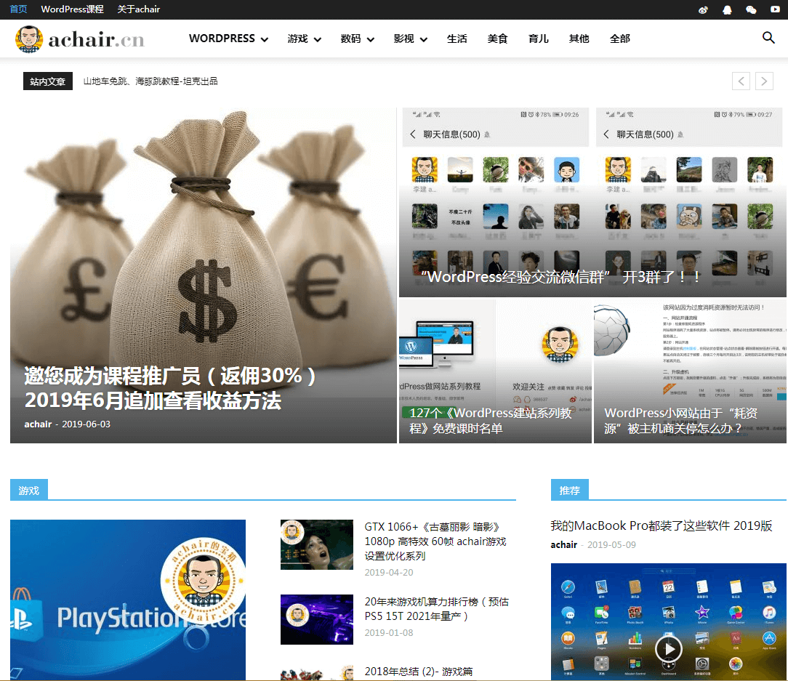Open the 影视 navigation dropdown

coord(410,39)
